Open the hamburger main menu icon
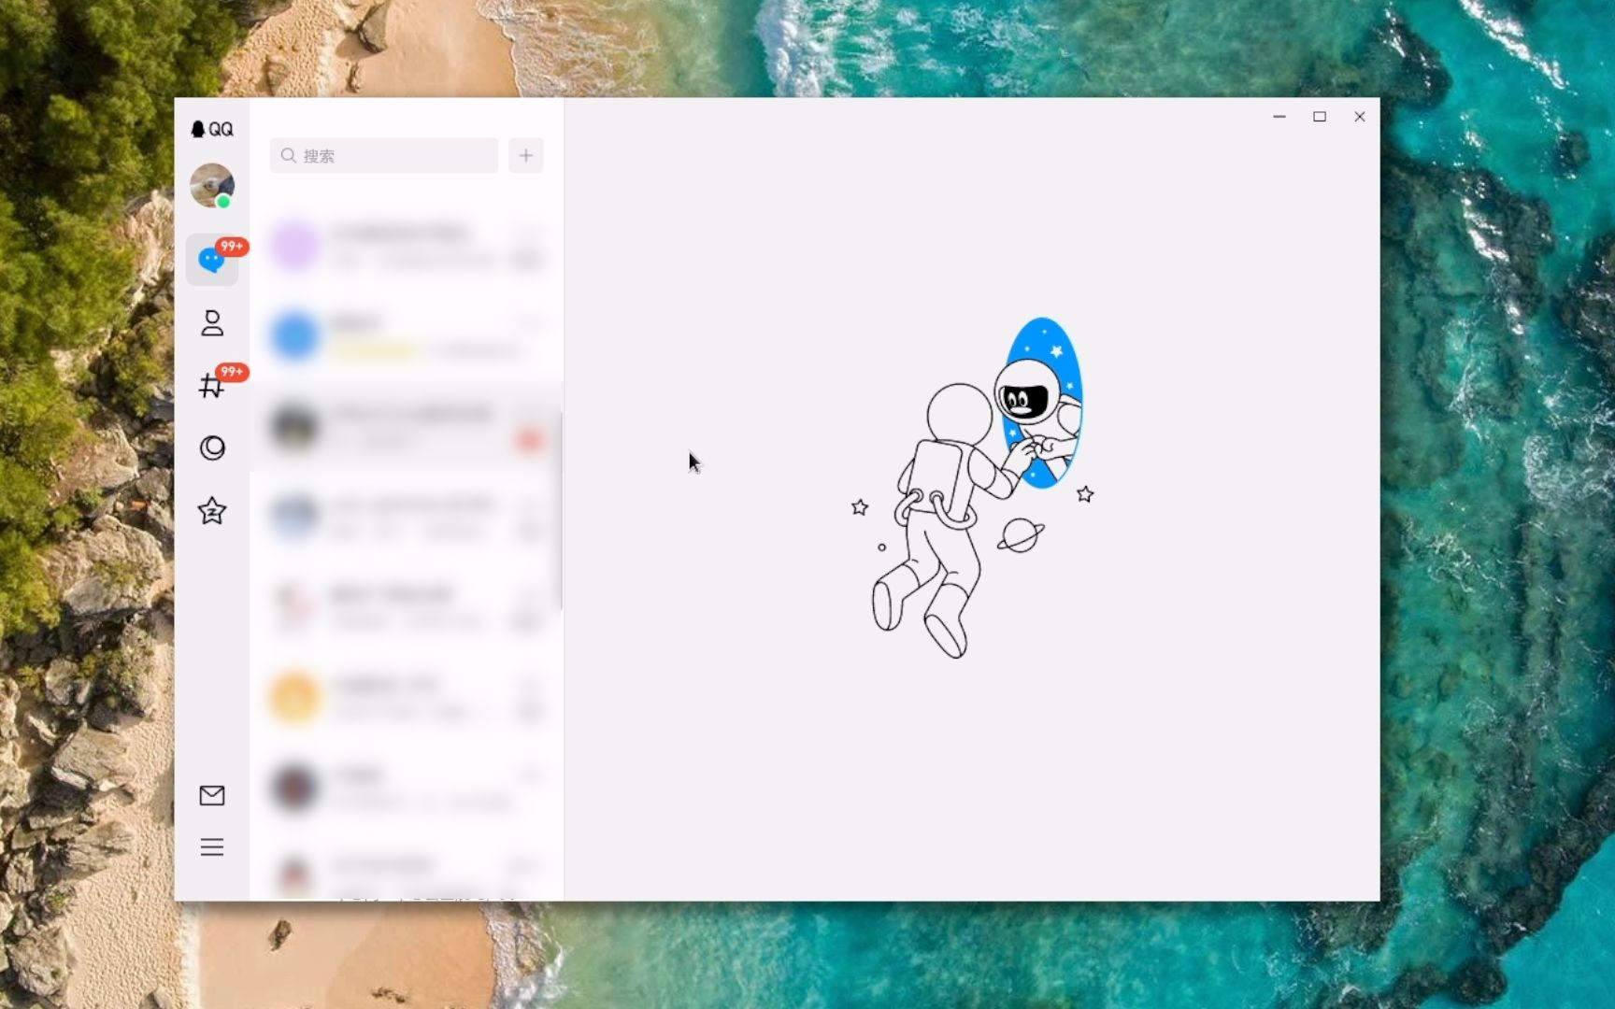This screenshot has width=1615, height=1009. pos(212,847)
